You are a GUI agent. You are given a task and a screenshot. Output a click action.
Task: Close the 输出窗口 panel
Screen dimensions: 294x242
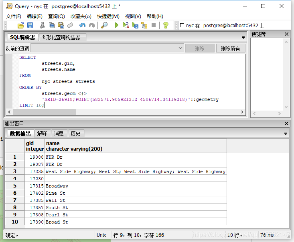(x=286, y=123)
